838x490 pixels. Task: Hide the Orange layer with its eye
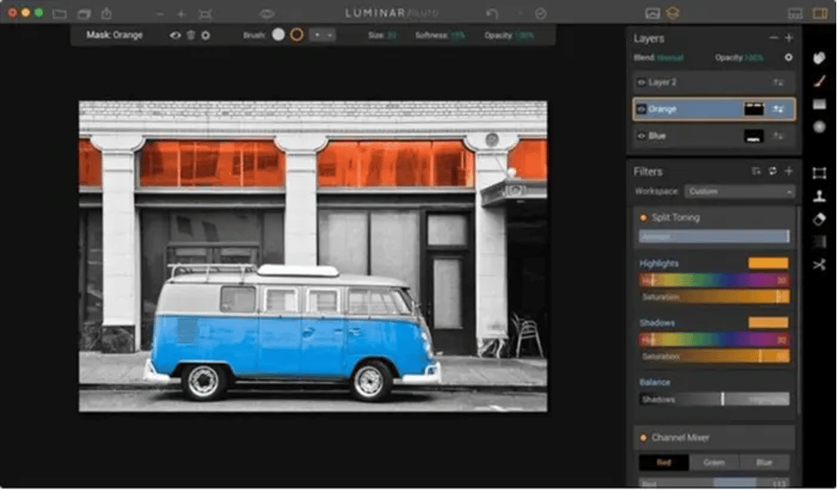click(x=642, y=109)
